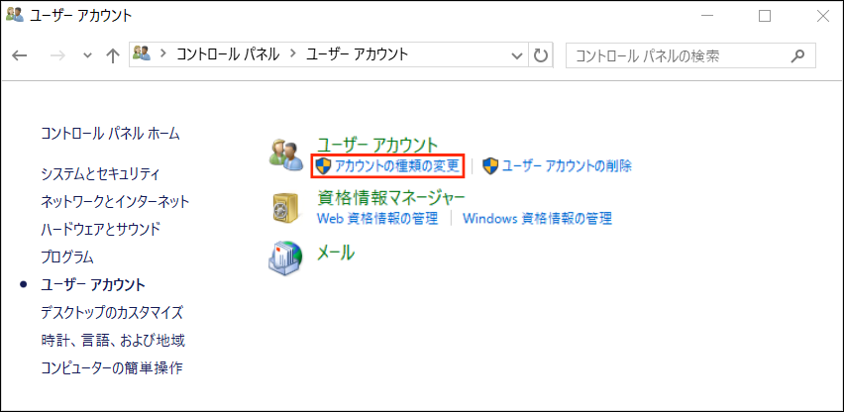
Task: Click the address bar control panel icon
Action: [142, 55]
